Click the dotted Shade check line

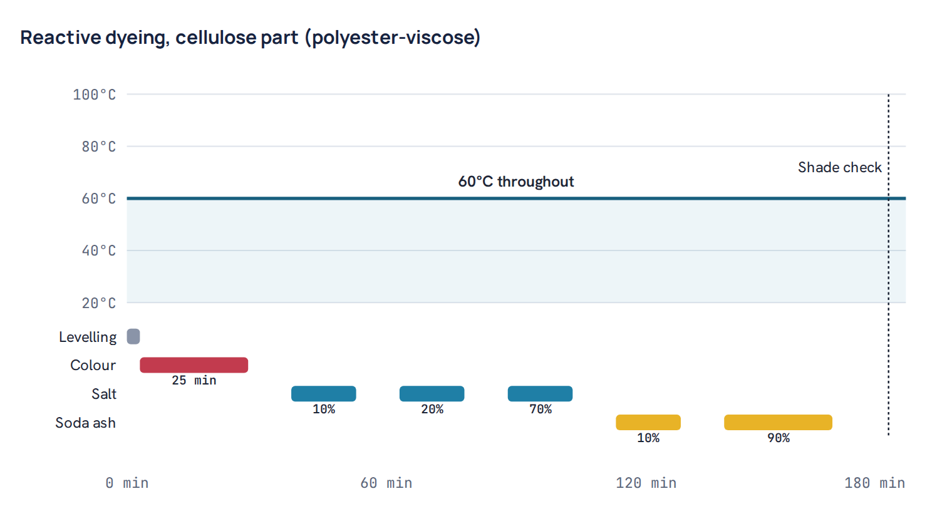(888, 264)
